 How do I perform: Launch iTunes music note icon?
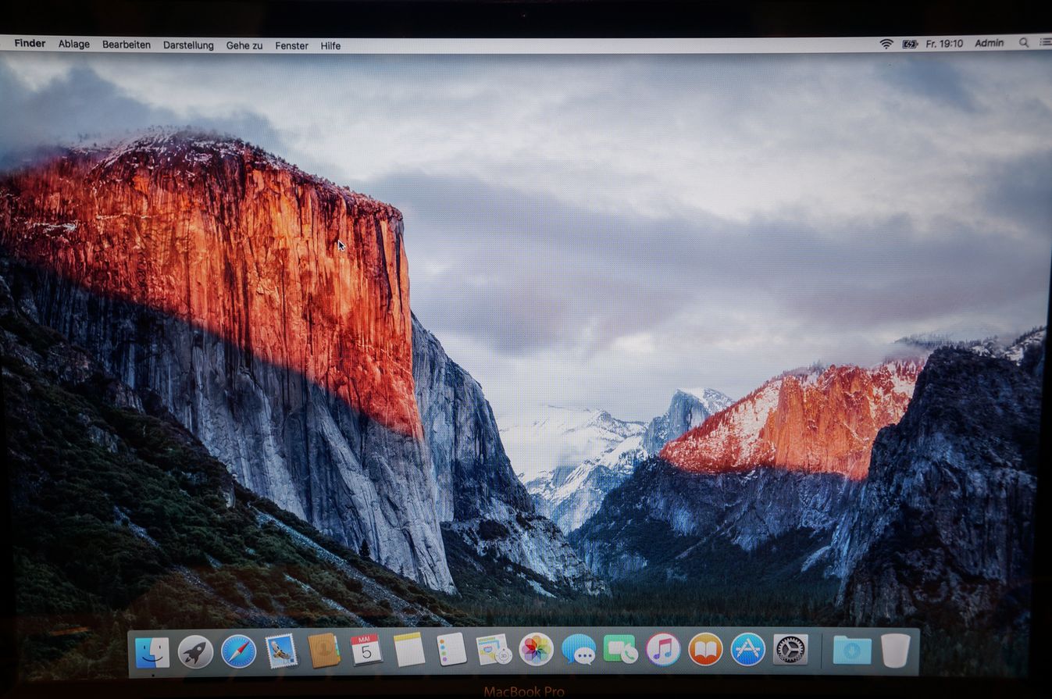point(663,649)
